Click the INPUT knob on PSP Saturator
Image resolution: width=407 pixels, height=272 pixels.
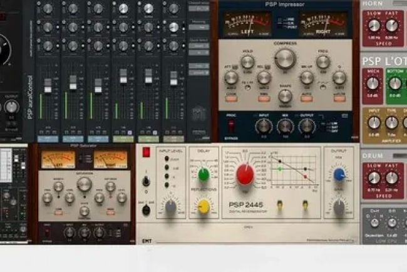(70, 233)
